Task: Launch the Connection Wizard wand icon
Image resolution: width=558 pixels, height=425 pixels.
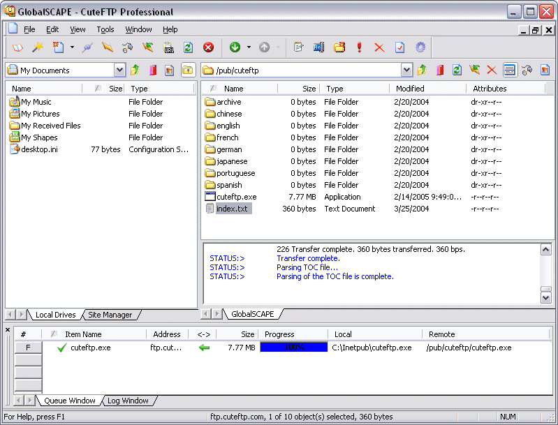Action: 38,47
